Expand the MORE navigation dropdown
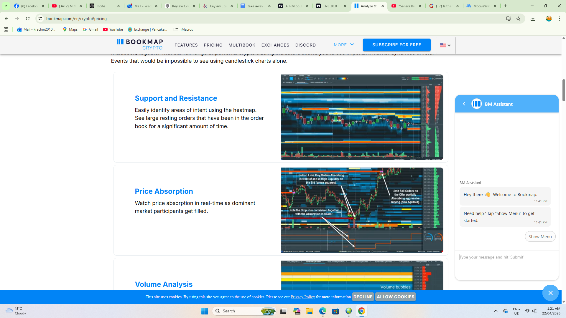The image size is (566, 318). [x=344, y=45]
